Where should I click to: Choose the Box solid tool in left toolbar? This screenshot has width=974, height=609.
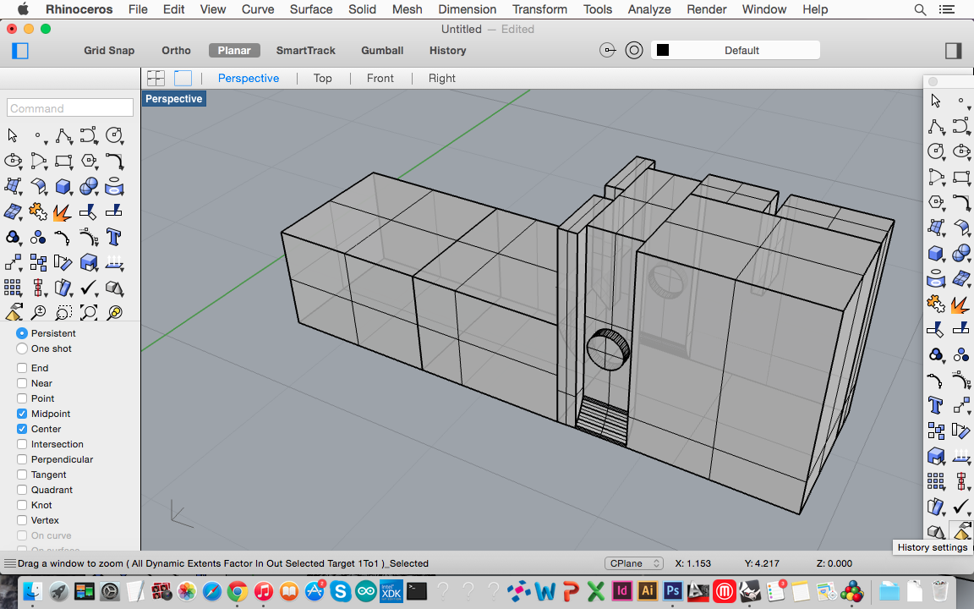(63, 186)
